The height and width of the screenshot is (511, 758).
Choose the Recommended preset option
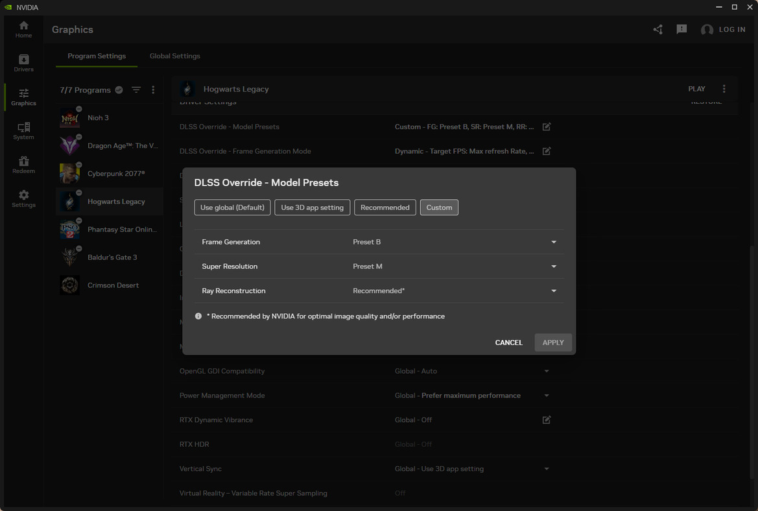(385, 207)
